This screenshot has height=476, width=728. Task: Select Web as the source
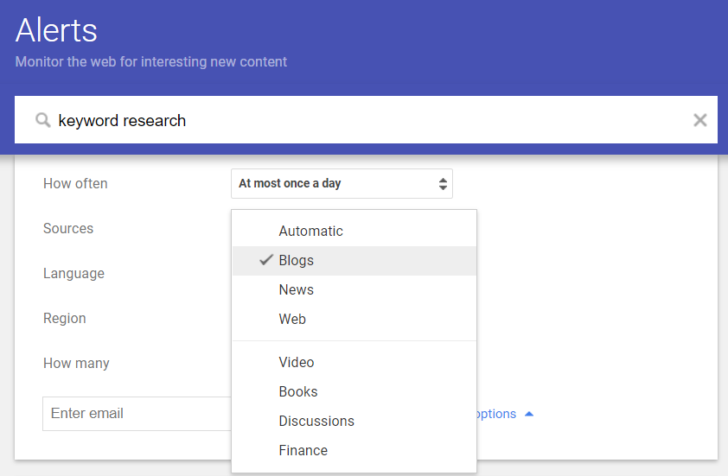tap(354, 319)
